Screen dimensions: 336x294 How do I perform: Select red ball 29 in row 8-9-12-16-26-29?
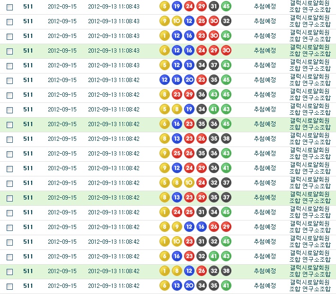(x=226, y=227)
